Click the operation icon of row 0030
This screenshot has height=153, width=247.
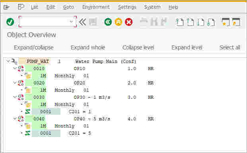(21, 97)
